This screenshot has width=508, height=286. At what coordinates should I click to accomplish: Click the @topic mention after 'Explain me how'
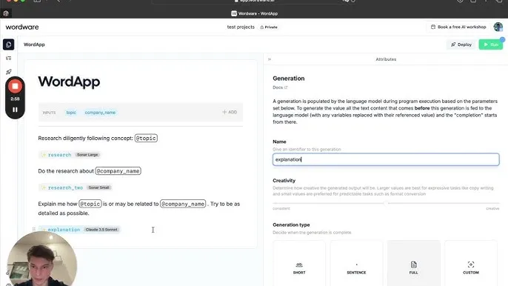click(90, 204)
